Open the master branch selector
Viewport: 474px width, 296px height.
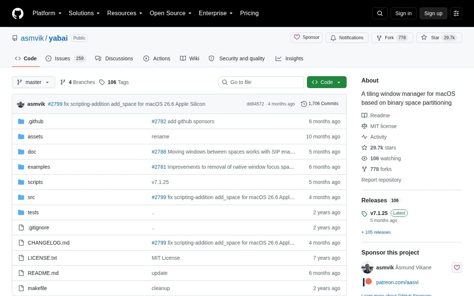click(33, 82)
